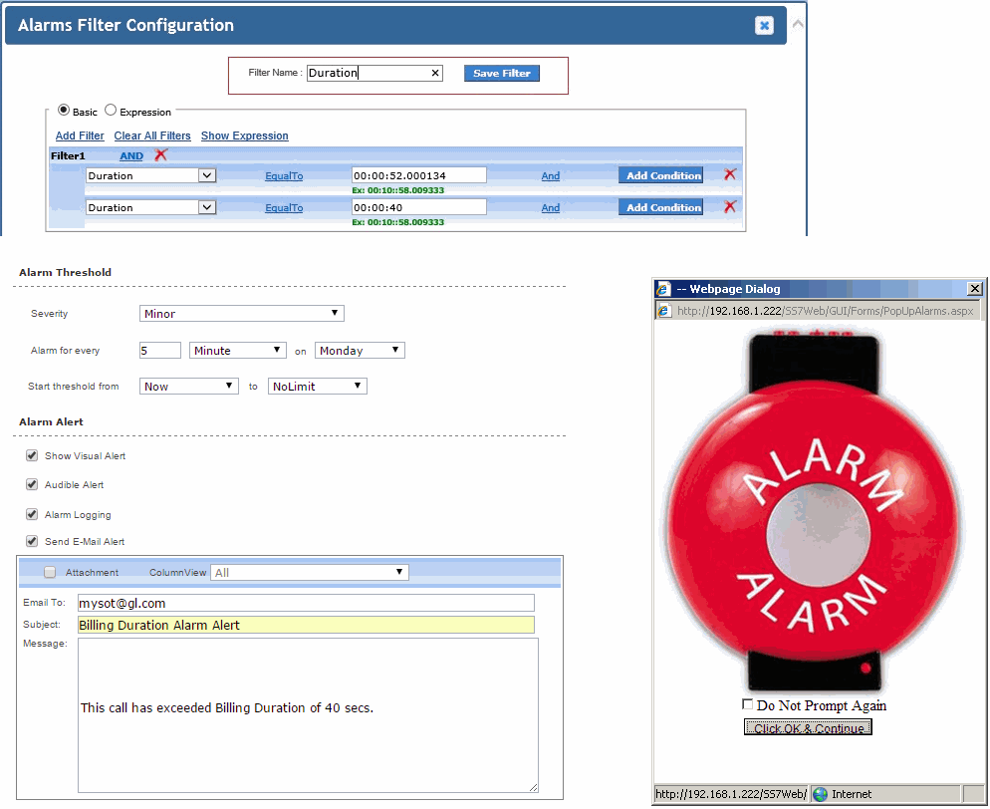Open the Minute interval unit dropdown
This screenshot has height=809, width=990.
coord(238,351)
